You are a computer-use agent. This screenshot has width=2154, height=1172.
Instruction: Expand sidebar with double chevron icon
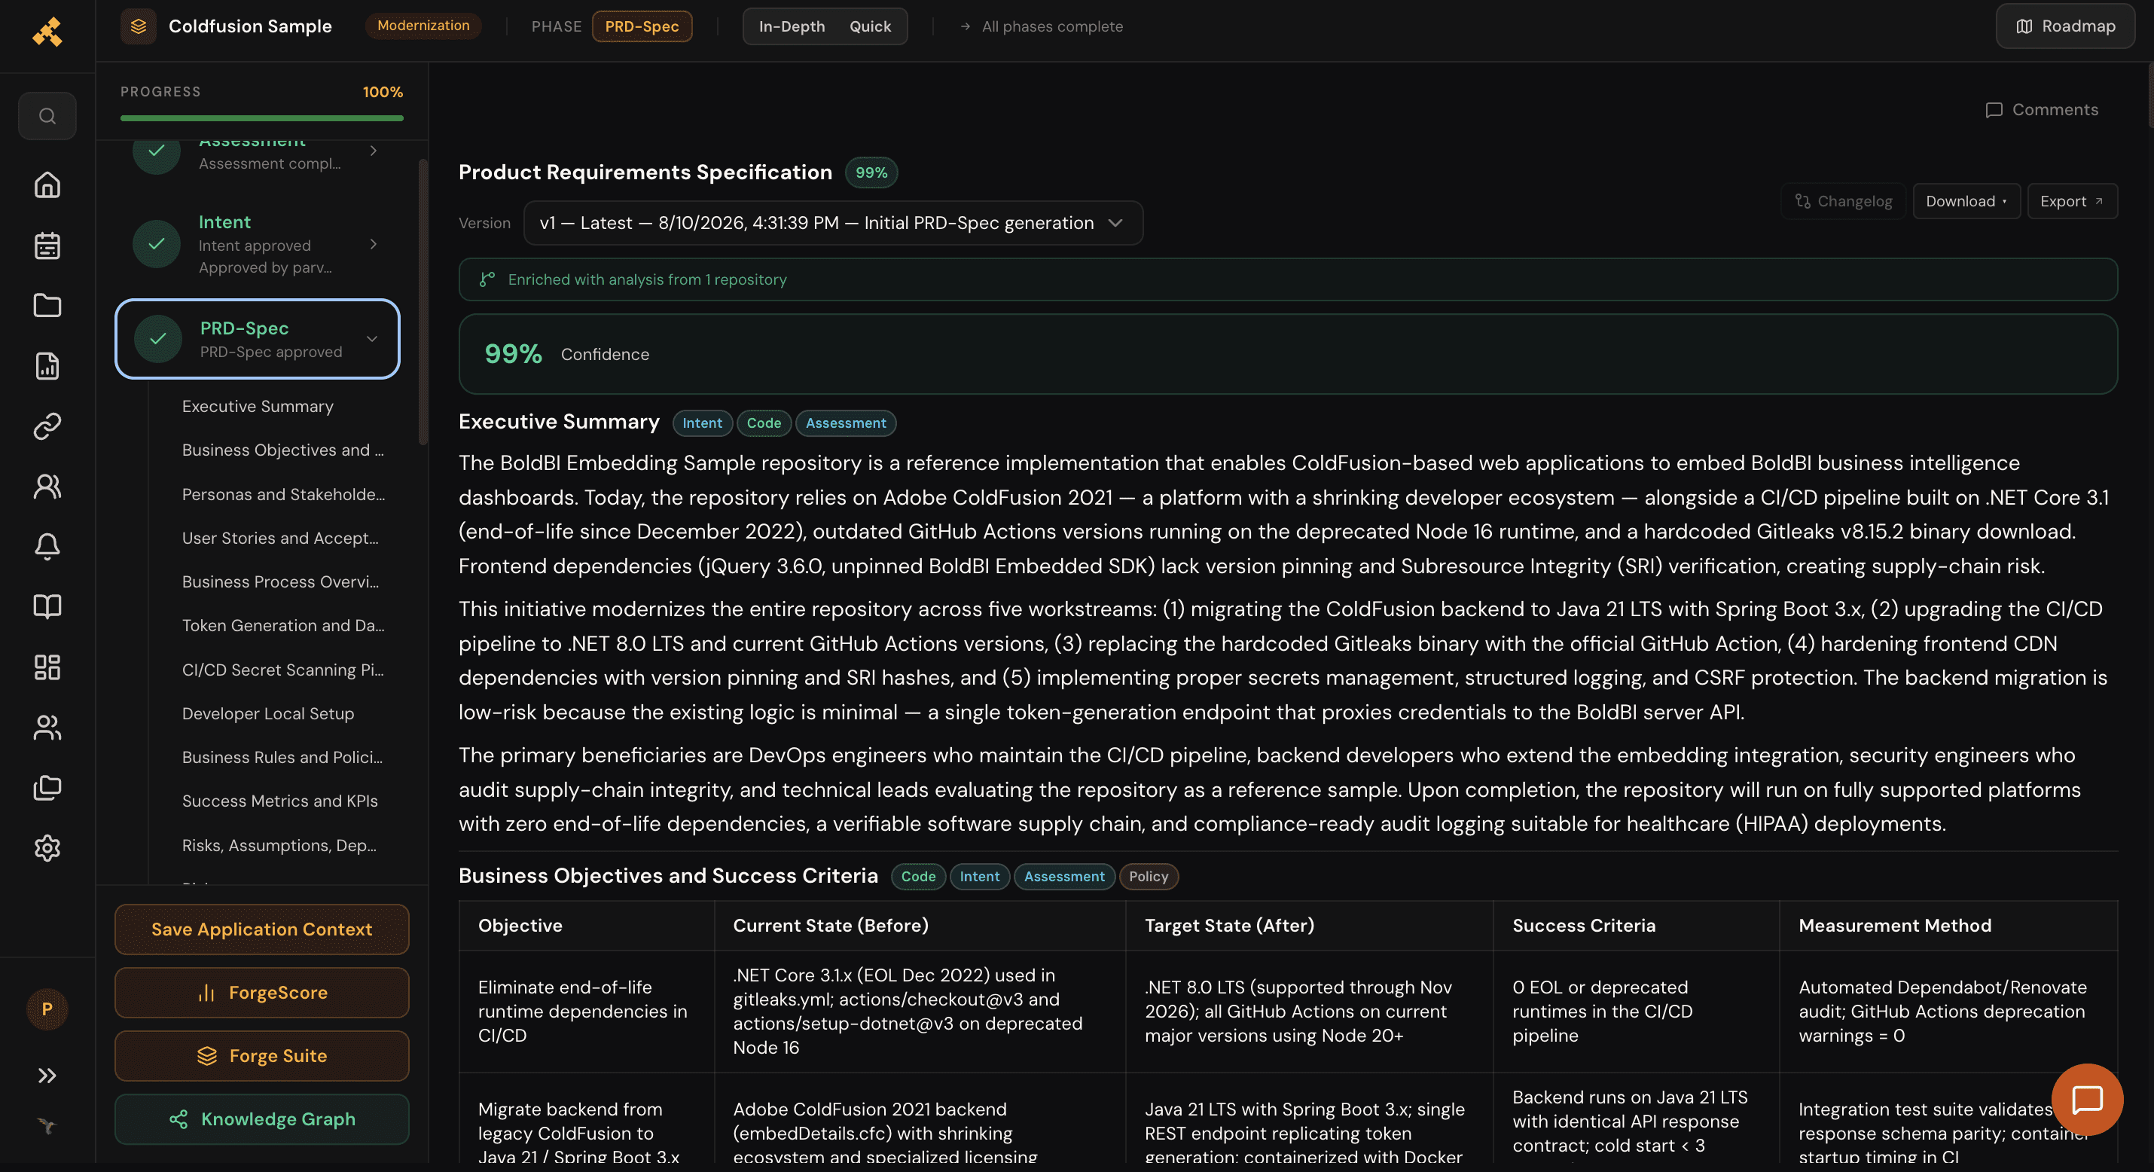click(x=47, y=1075)
